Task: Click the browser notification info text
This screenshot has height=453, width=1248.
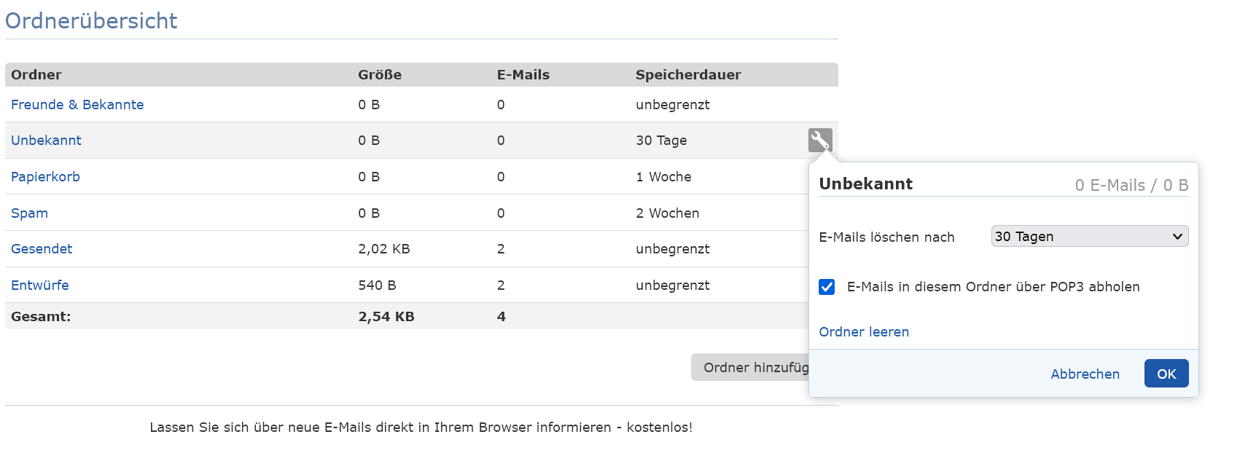Action: [421, 428]
